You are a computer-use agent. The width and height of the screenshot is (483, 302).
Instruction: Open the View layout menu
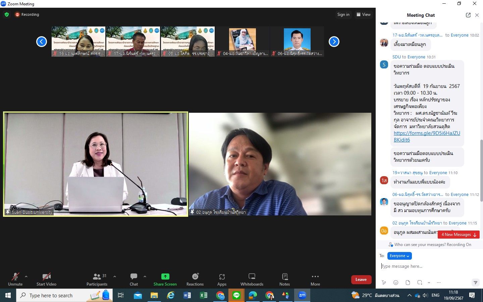click(x=364, y=14)
